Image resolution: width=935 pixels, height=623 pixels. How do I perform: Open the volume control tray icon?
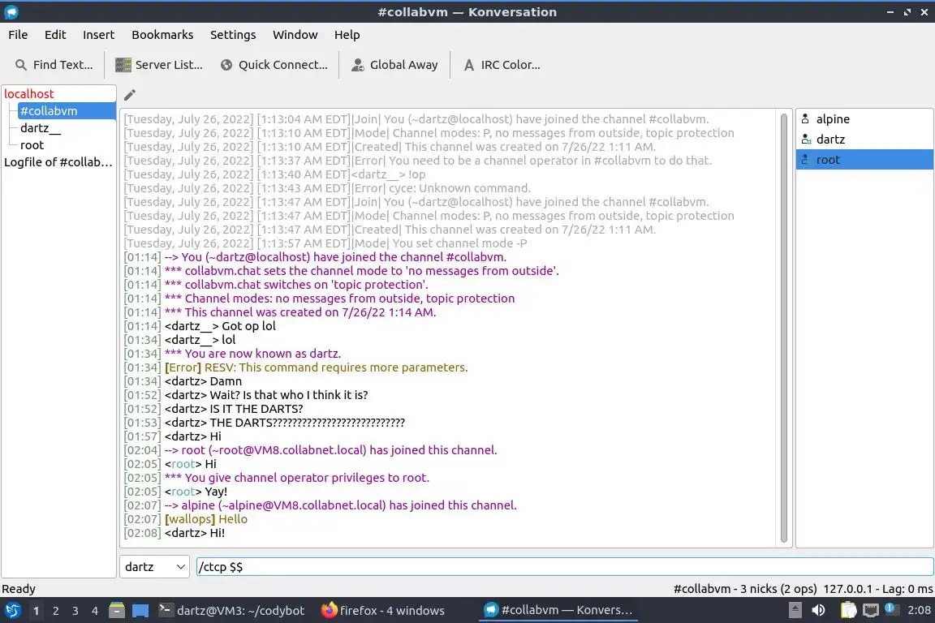click(x=819, y=611)
